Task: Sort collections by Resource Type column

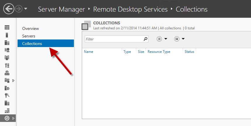Action: click(159, 52)
